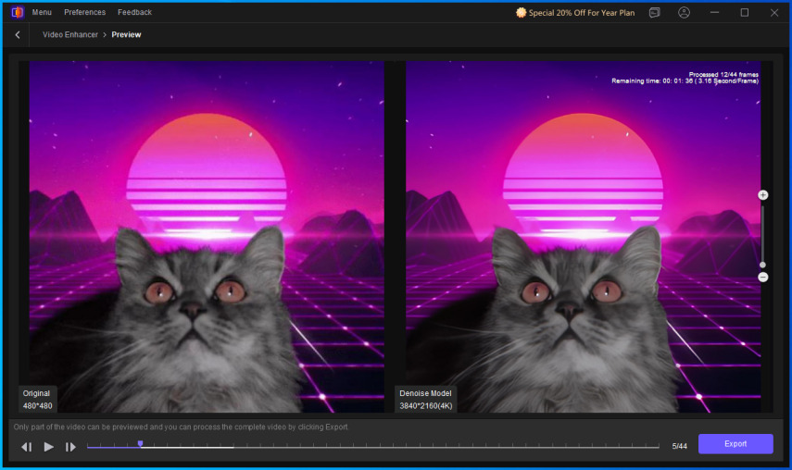Go back with the arrow icon
Image resolution: width=792 pixels, height=470 pixels.
18,35
